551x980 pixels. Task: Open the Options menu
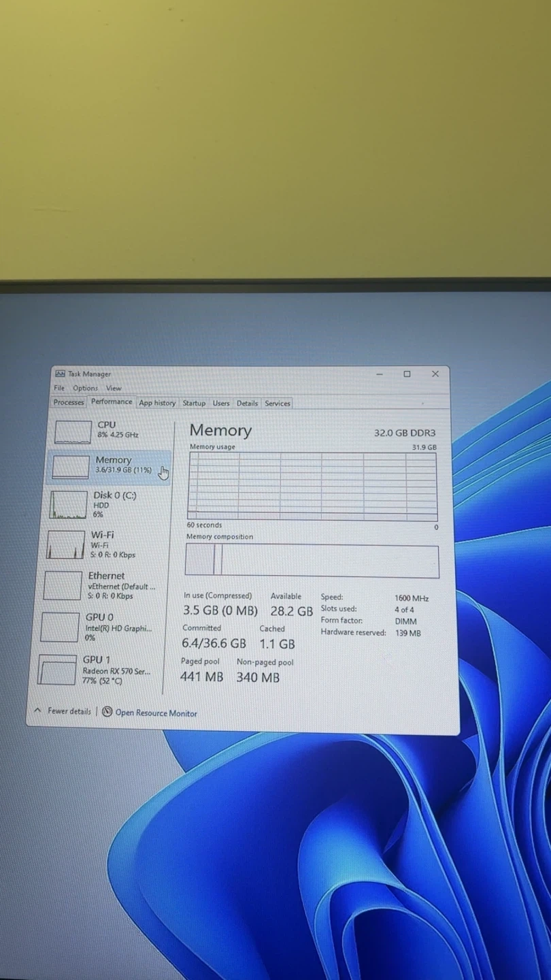(85, 388)
